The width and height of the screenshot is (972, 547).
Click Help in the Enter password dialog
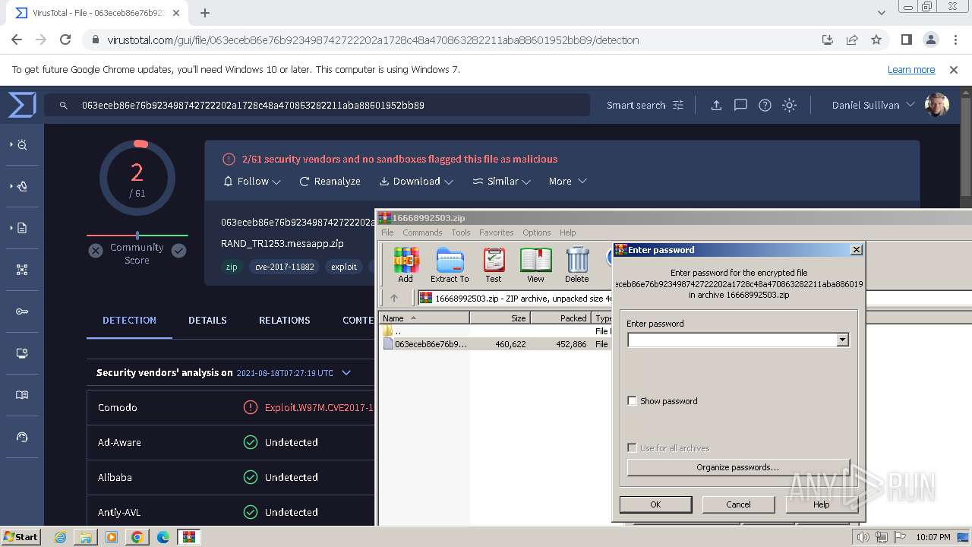[x=821, y=504]
